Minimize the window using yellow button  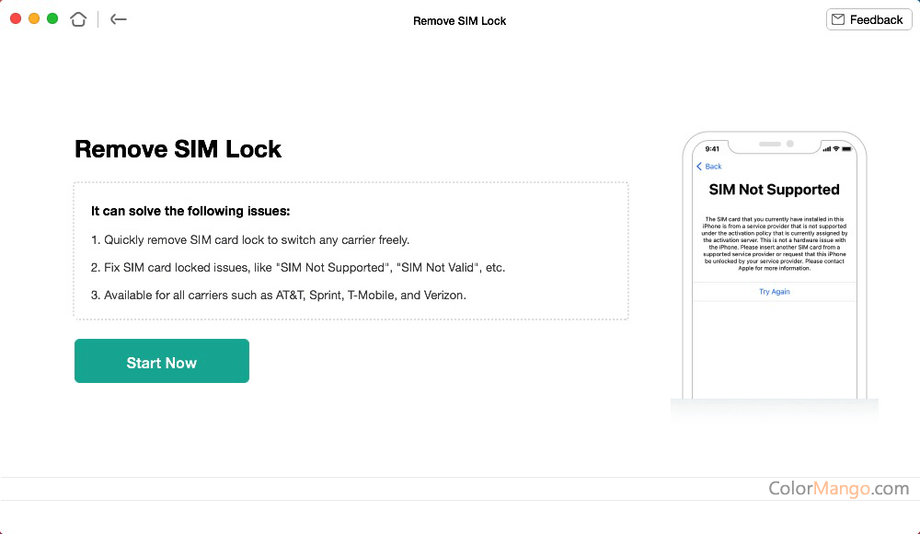tap(34, 18)
